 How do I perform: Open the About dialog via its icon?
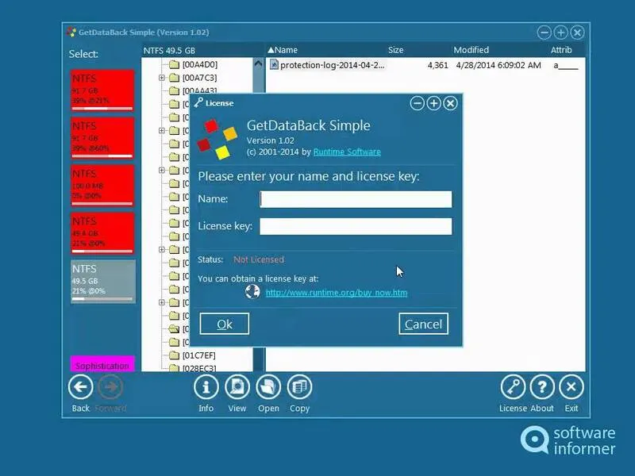click(x=541, y=389)
